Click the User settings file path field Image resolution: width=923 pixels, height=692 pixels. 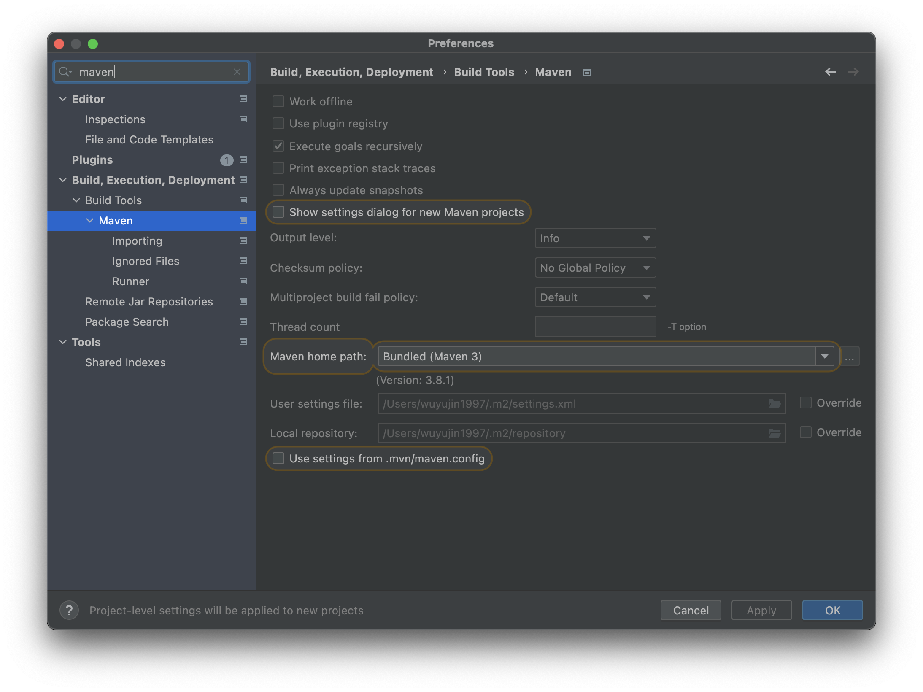582,404
